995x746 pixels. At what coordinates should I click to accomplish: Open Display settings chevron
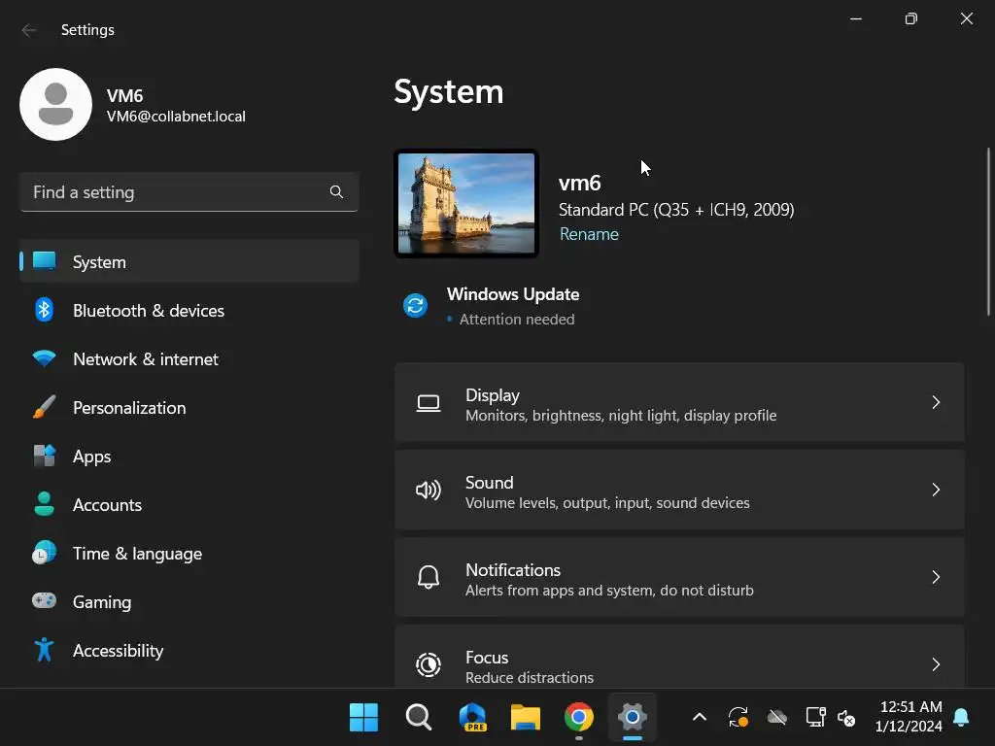coord(936,402)
